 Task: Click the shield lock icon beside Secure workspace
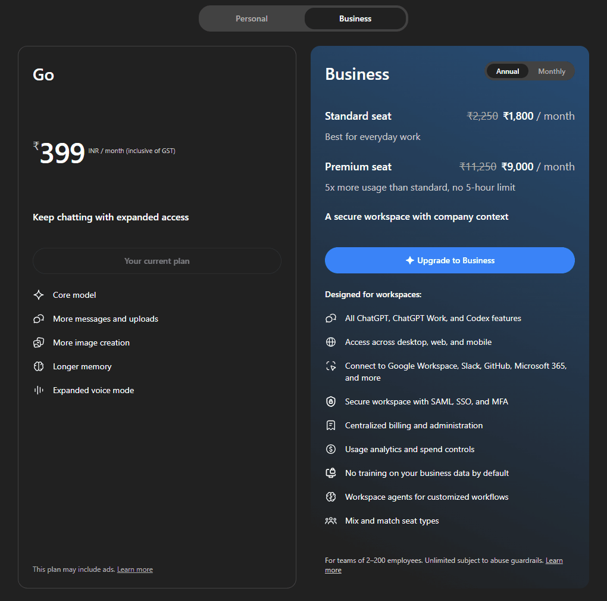[331, 401]
